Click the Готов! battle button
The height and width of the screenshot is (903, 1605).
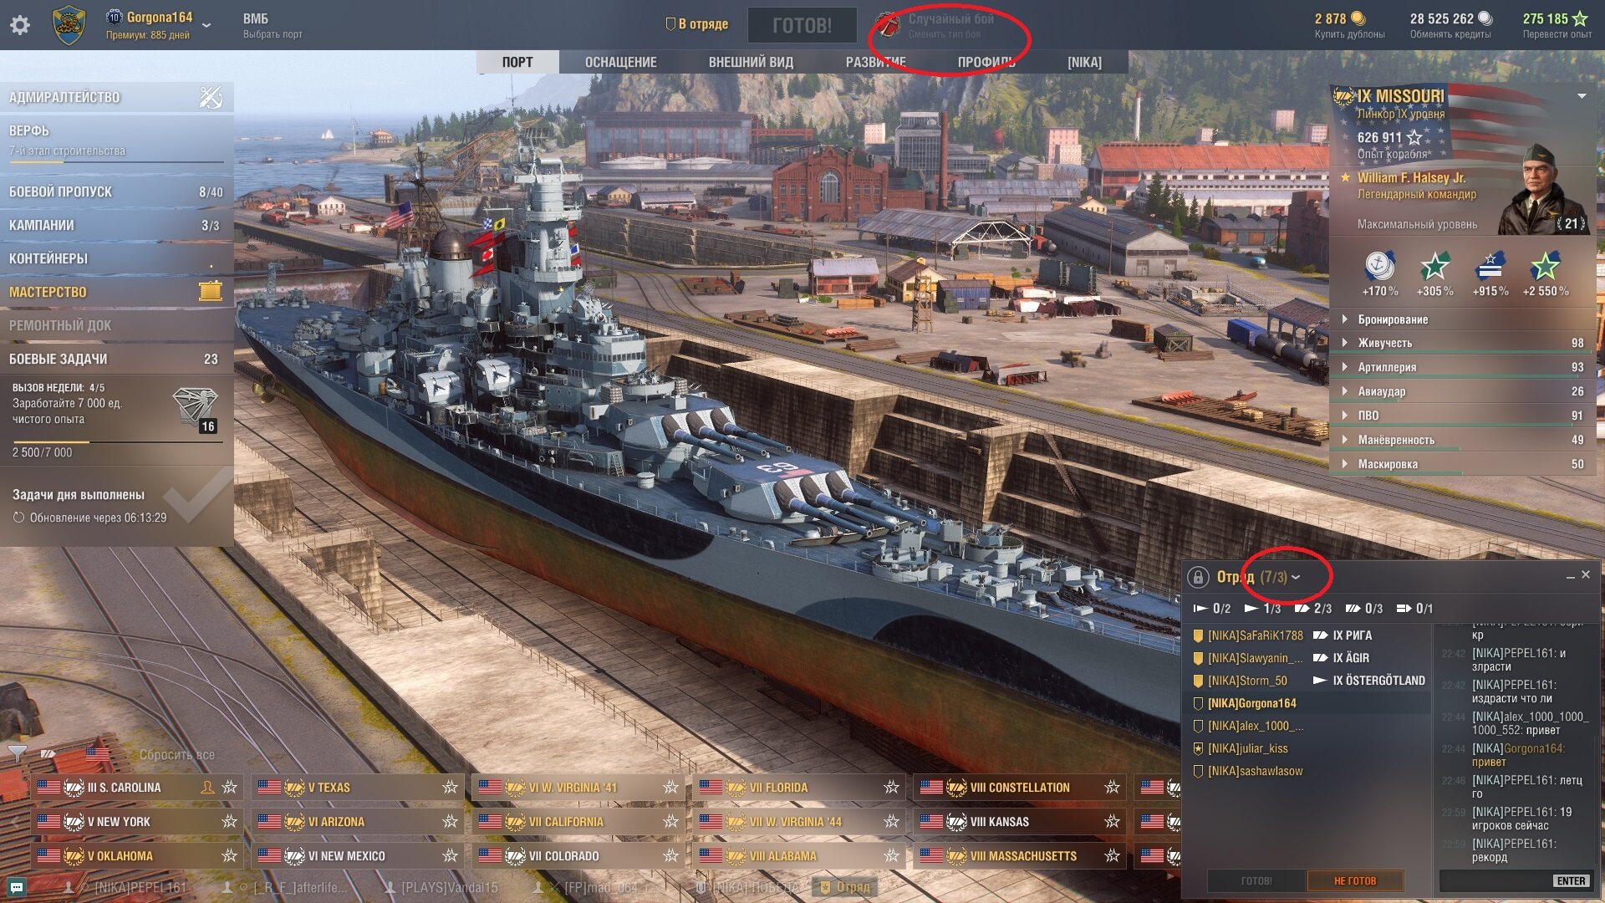coord(802,25)
